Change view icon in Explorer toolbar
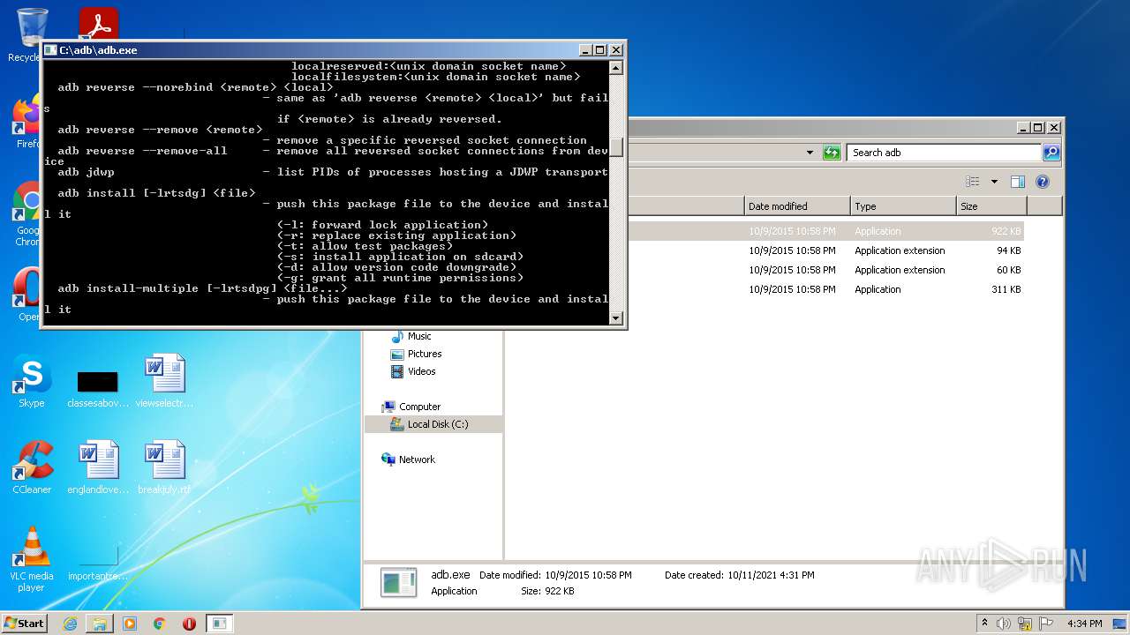 tap(973, 182)
